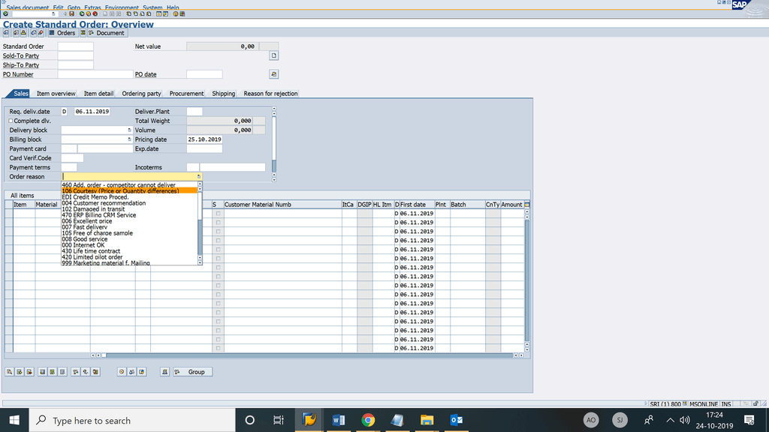Toggle the item selection checkbox in first row
The width and height of the screenshot is (769, 432).
tap(216, 213)
